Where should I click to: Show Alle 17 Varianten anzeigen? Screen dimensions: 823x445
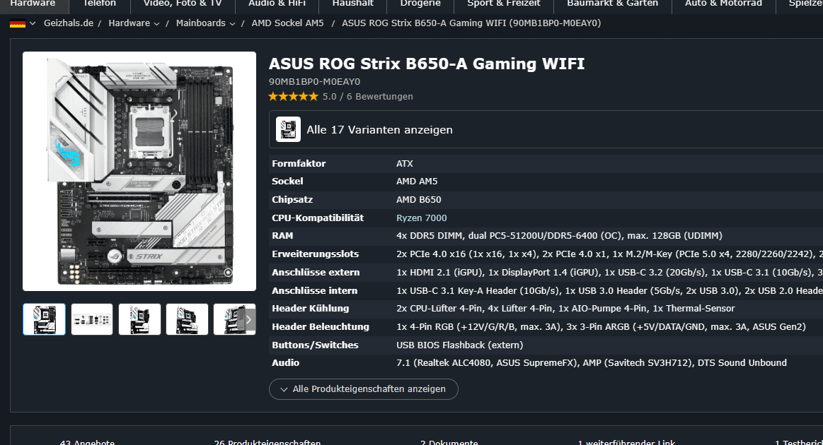[x=379, y=129]
